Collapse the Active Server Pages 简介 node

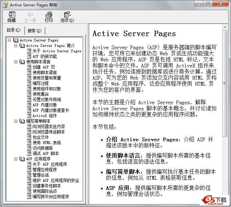[x=16, y=46]
